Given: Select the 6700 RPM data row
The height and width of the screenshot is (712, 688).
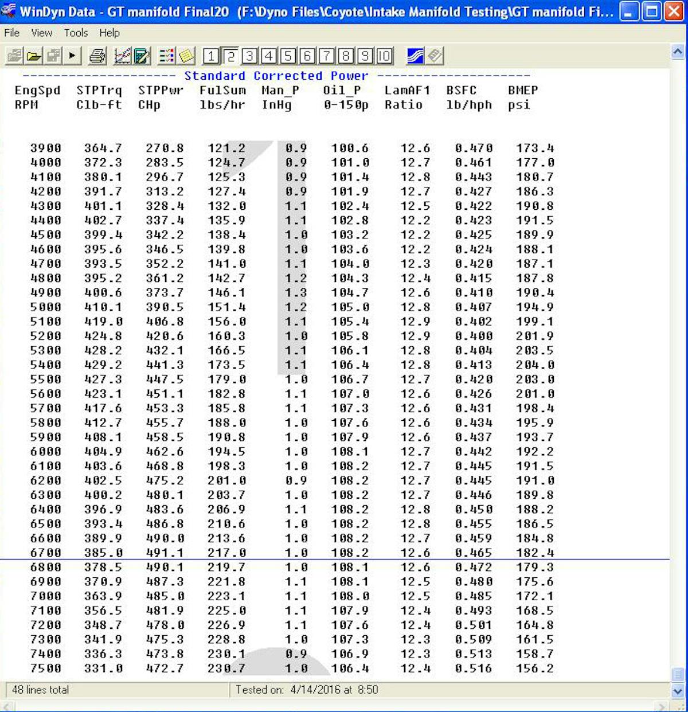Looking at the screenshot, I should pos(287,553).
